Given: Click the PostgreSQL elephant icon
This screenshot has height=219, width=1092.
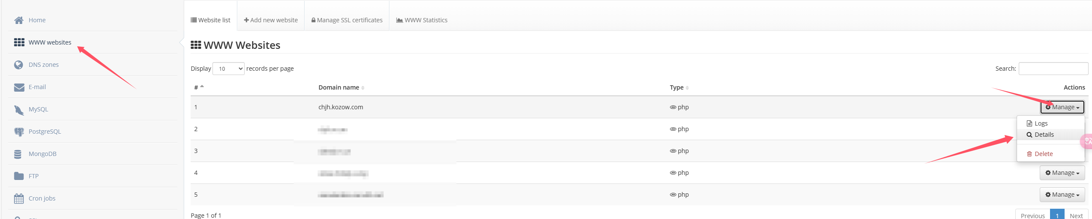Looking at the screenshot, I should click(19, 132).
